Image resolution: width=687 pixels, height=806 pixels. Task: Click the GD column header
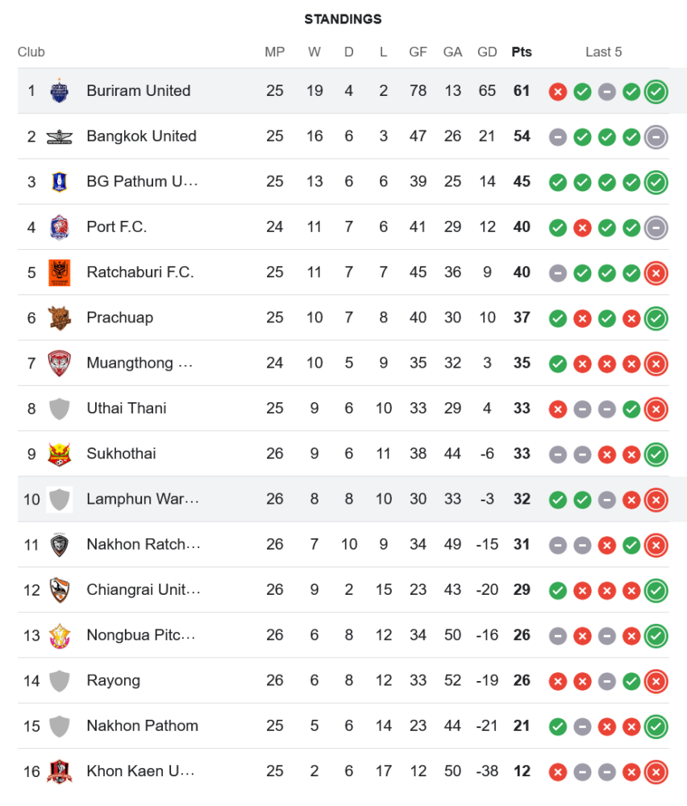pos(487,52)
